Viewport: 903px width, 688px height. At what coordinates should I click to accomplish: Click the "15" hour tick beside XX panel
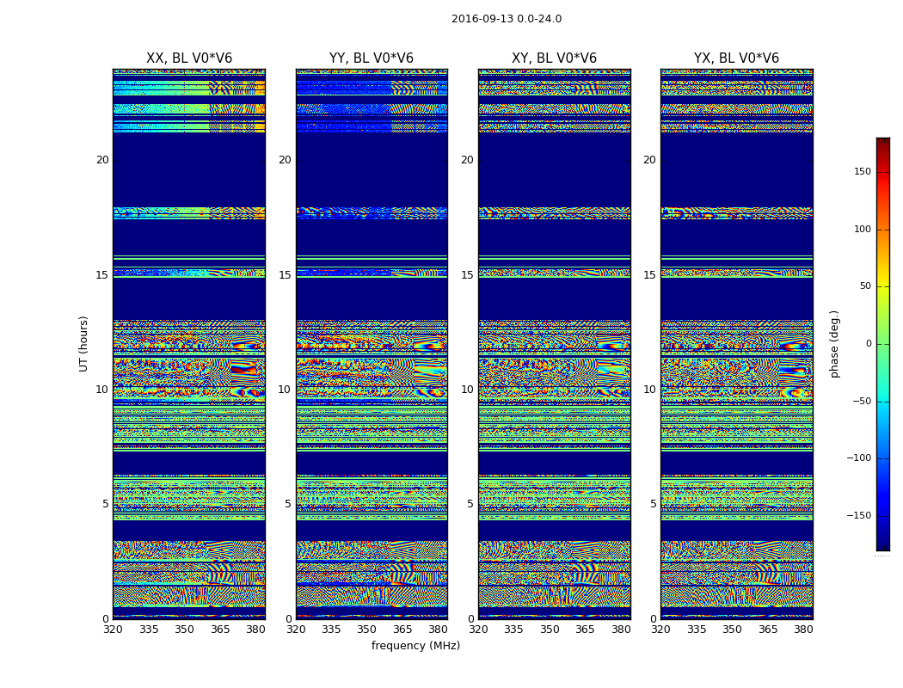pos(102,274)
